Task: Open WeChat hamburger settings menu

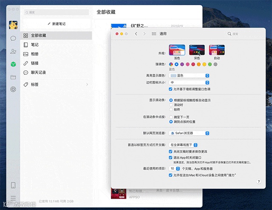Action: coord(13,198)
